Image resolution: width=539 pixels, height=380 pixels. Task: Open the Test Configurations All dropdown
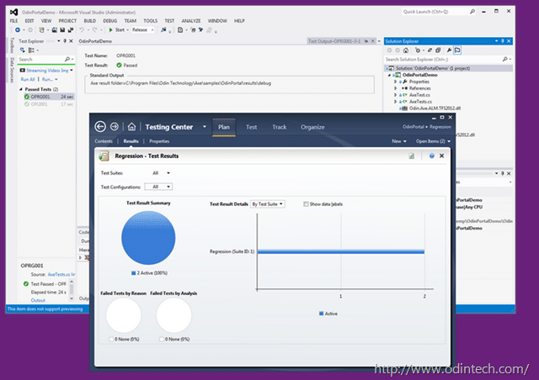[158, 187]
